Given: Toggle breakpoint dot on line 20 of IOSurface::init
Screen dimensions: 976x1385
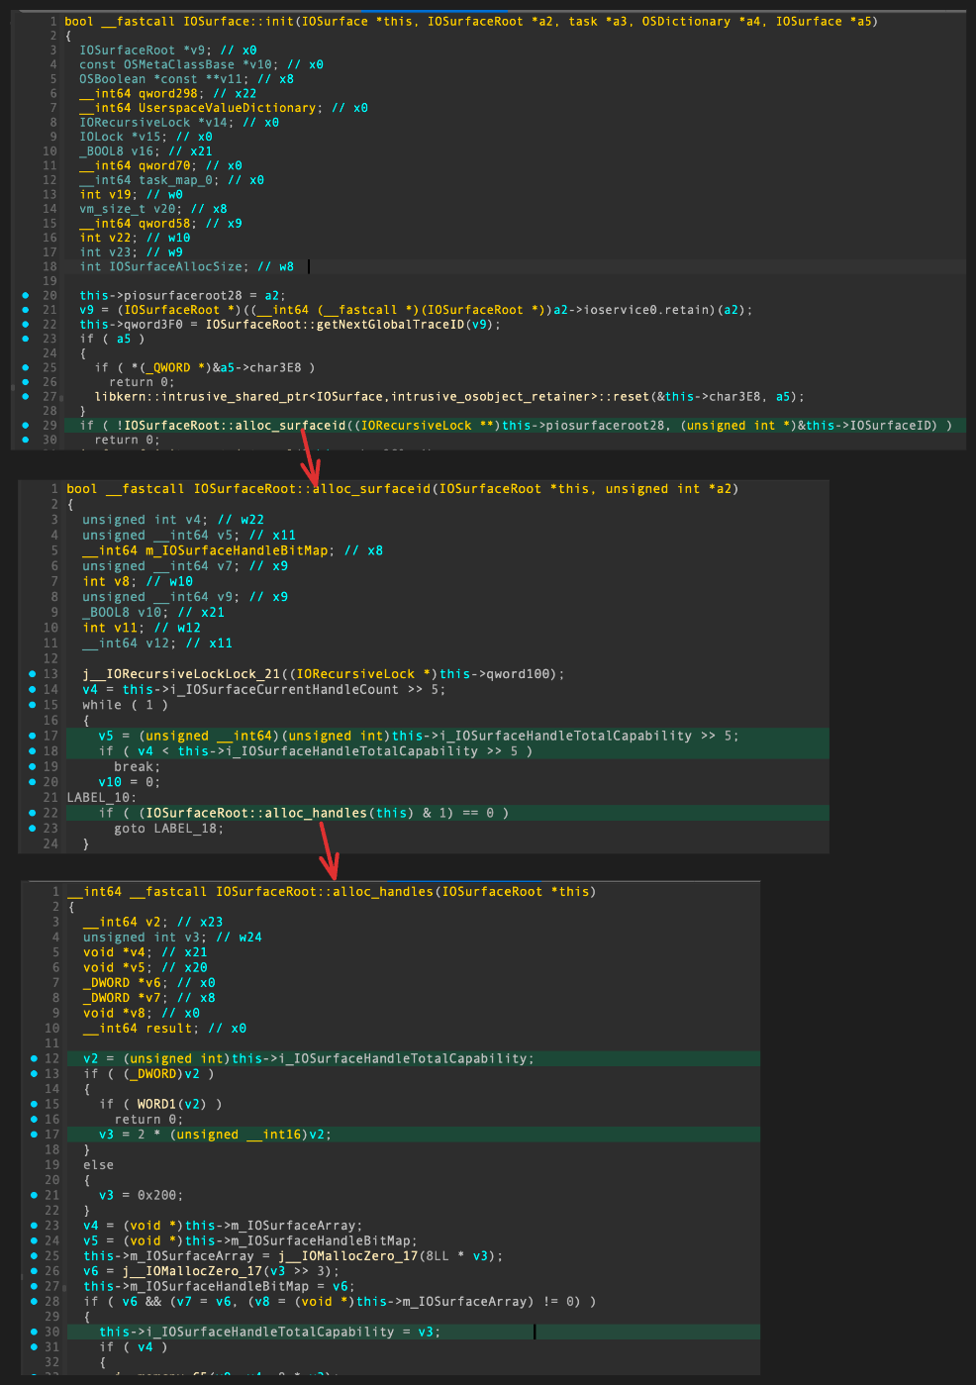Looking at the screenshot, I should (x=25, y=295).
